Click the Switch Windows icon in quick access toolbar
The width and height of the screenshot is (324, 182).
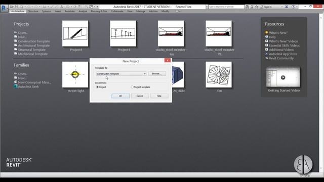tap(91, 7)
